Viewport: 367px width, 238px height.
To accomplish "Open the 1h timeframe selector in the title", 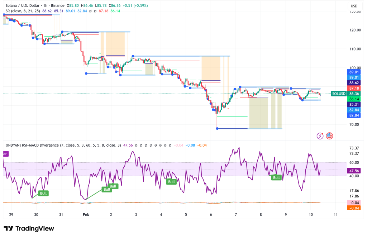I will tap(46, 6).
